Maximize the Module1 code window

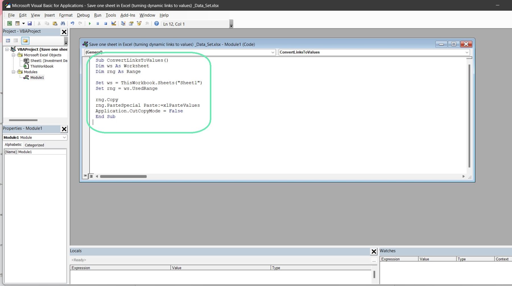[x=454, y=44]
